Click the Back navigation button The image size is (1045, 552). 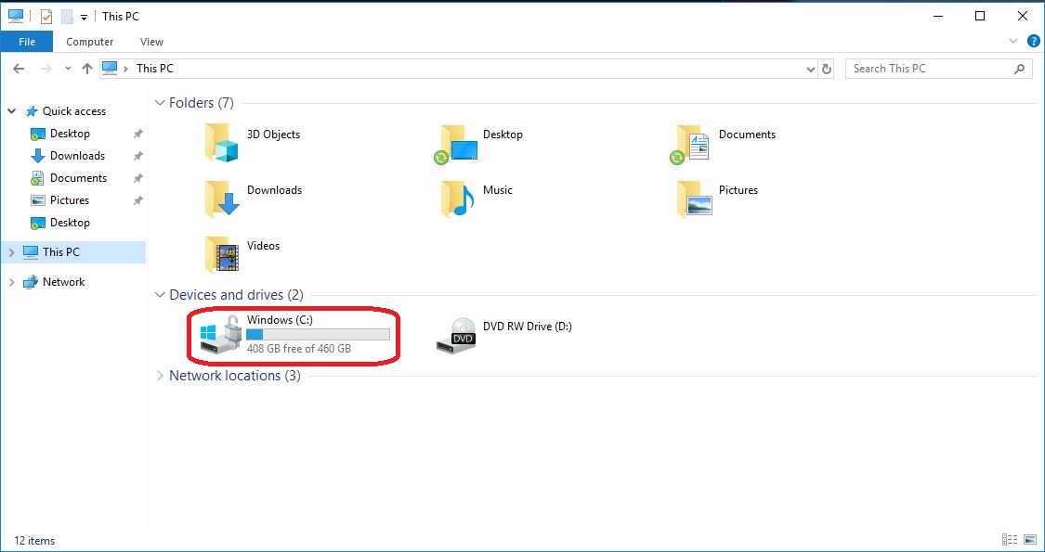(x=19, y=68)
